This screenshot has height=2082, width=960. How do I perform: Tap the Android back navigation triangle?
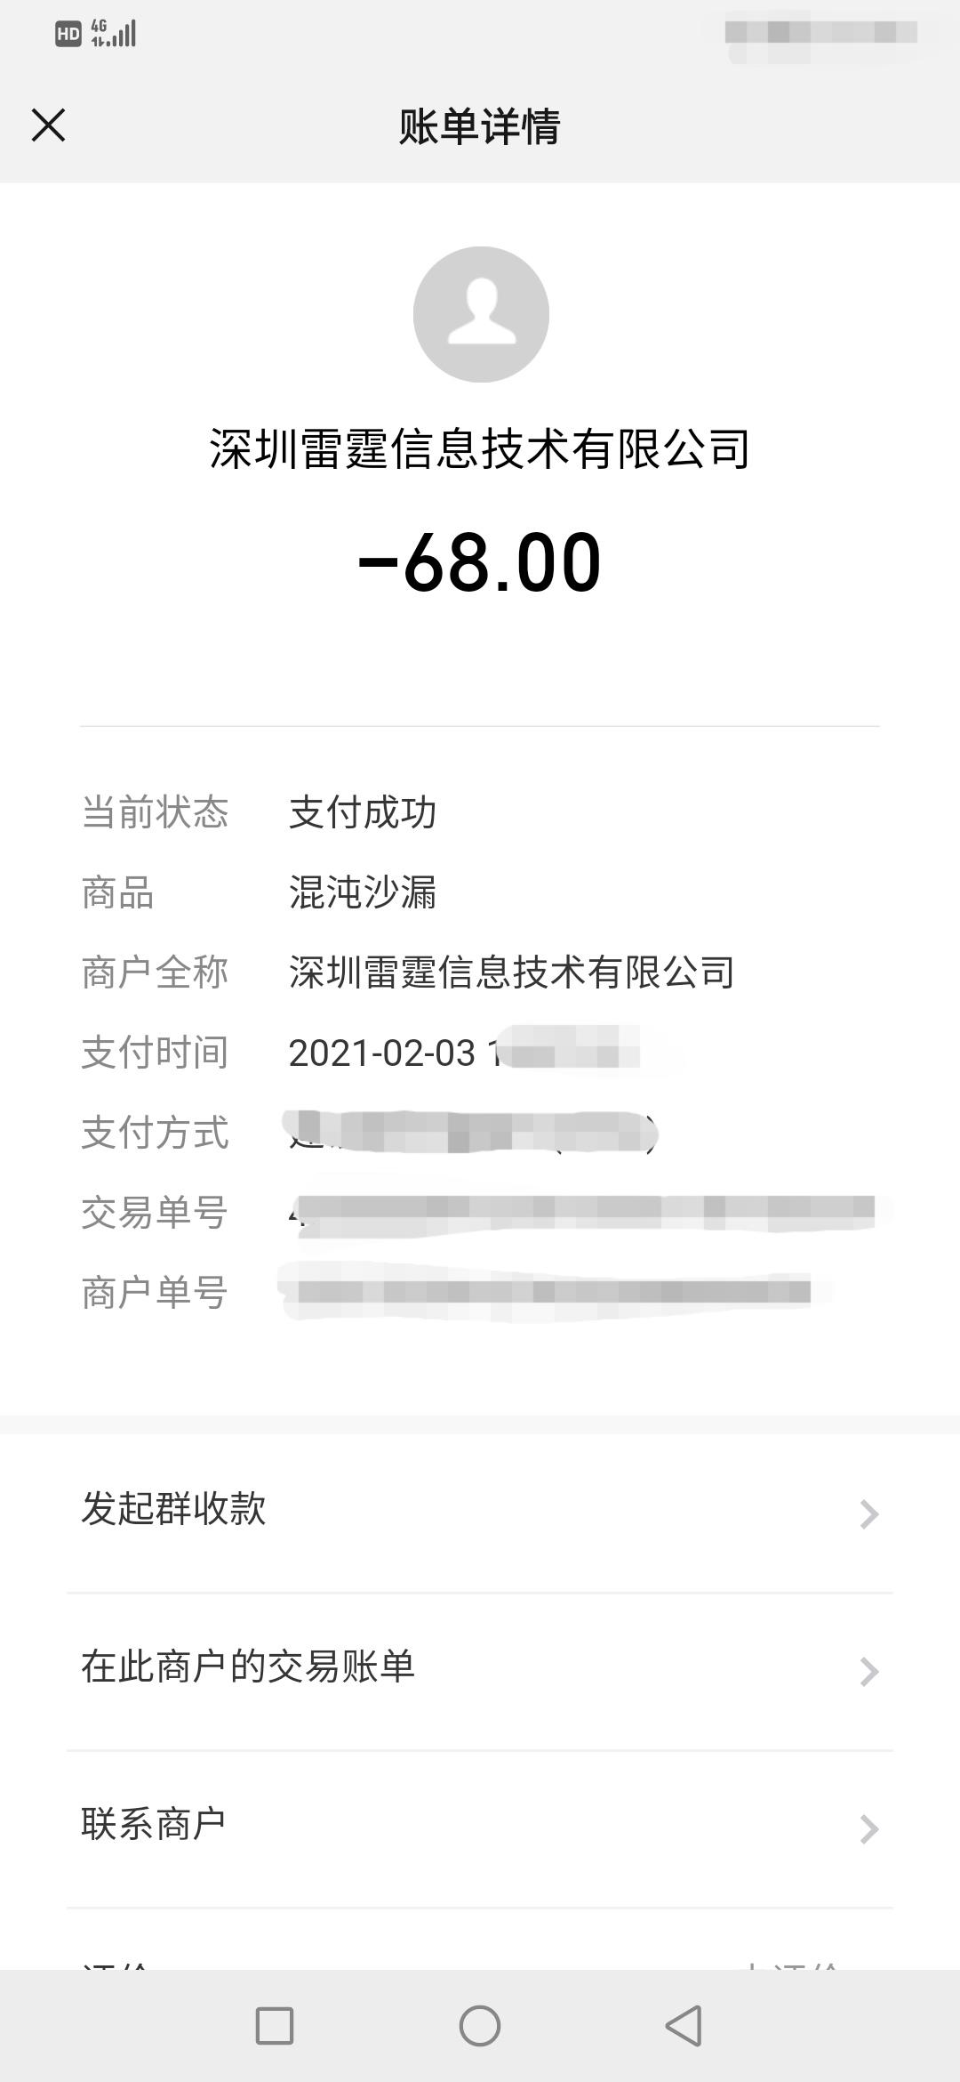[684, 2026]
